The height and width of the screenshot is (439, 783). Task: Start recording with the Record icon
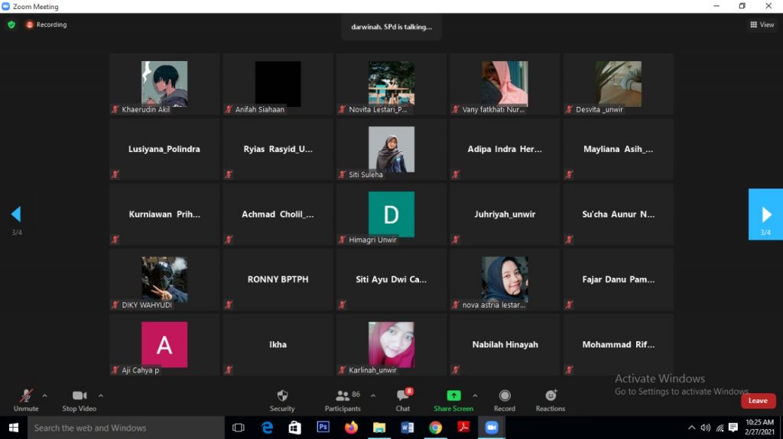505,395
